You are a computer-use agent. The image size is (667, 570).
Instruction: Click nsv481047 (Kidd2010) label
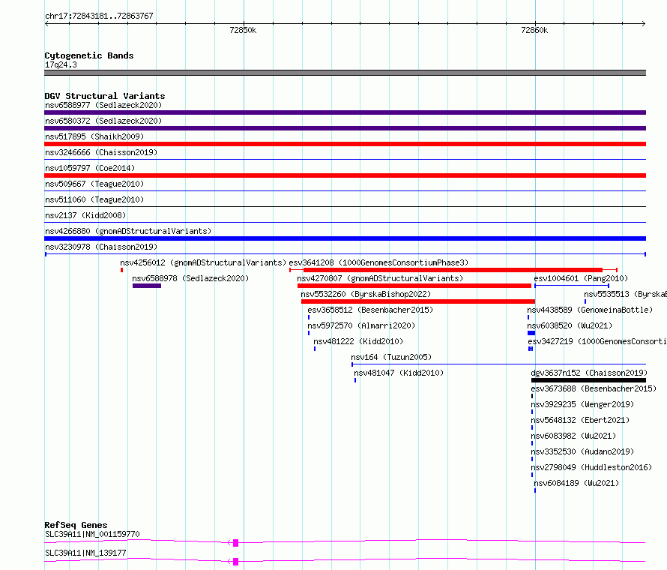click(399, 373)
